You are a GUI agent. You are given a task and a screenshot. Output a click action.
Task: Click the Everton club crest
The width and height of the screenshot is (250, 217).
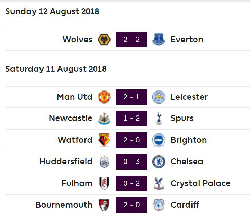point(159,40)
